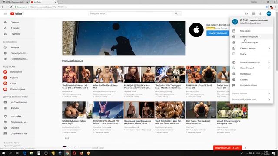Open Фильмы in the sidebar

pos(17,108)
